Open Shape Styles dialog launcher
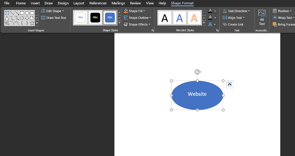The height and width of the screenshot is (156, 295). 153,30
